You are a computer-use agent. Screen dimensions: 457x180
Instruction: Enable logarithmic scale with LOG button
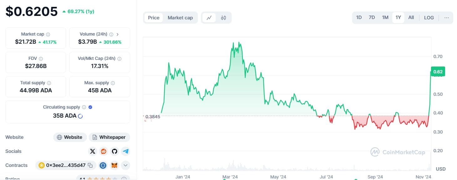coord(429,17)
